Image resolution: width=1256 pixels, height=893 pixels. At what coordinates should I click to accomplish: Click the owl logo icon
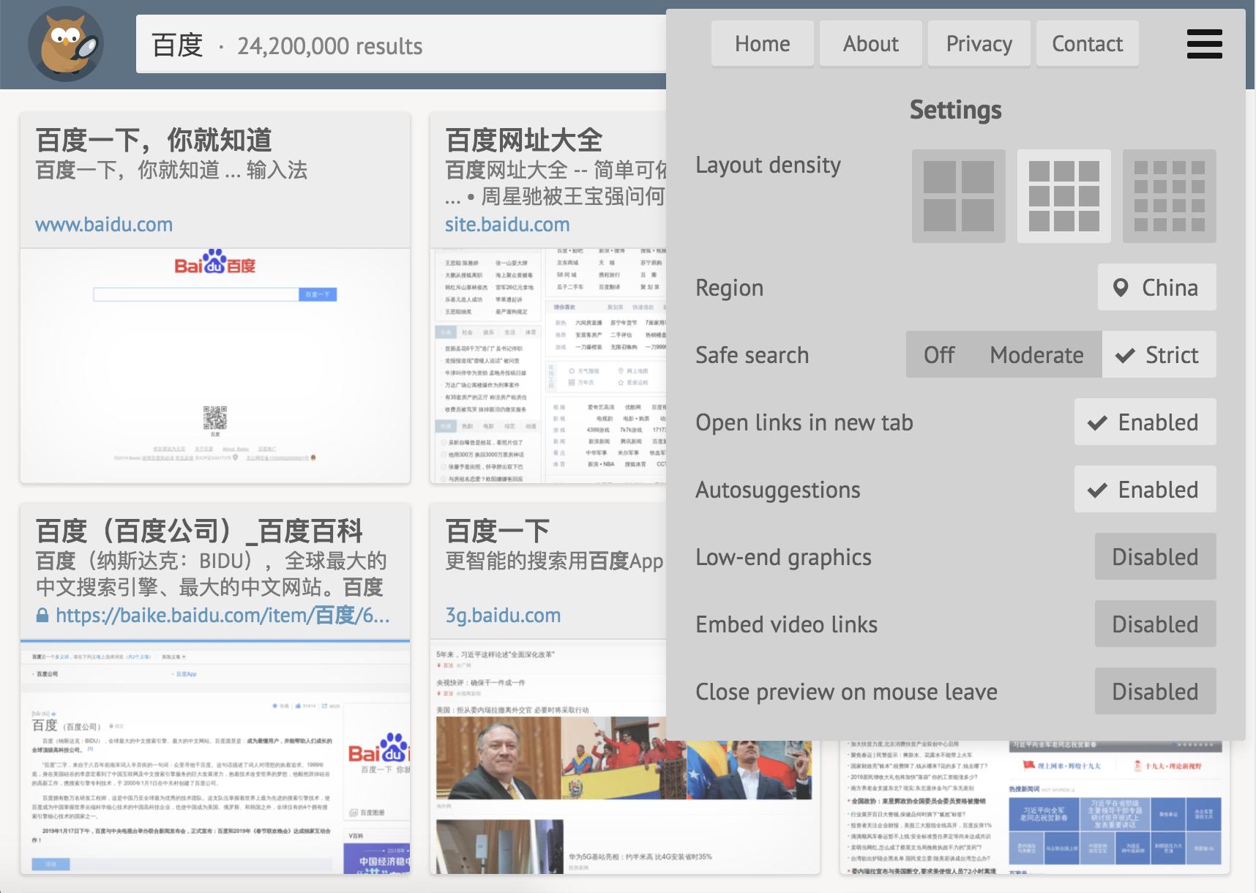click(66, 44)
